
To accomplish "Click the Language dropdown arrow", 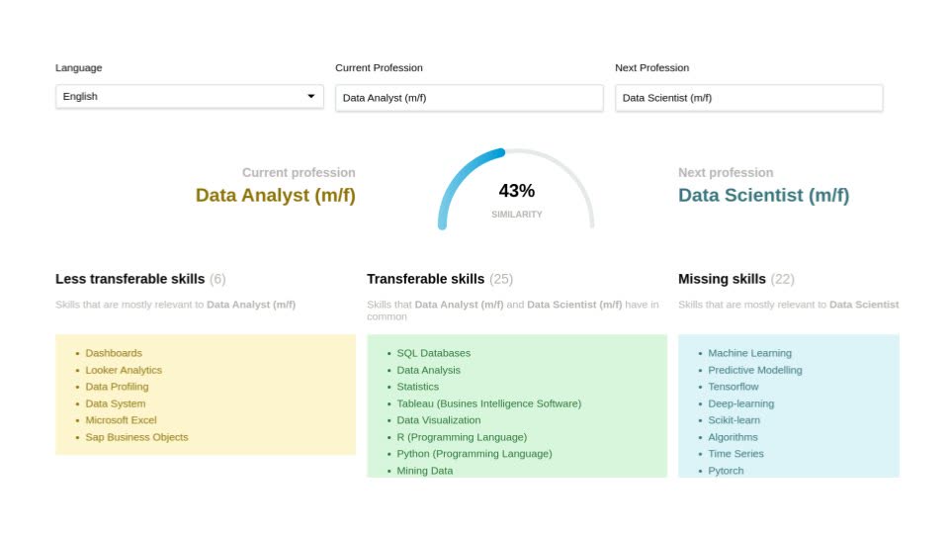I will (311, 96).
